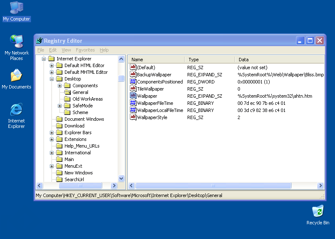Viewport: 335px width, 239px height.
Task: Expand the Extensions key
Action: [52, 140]
